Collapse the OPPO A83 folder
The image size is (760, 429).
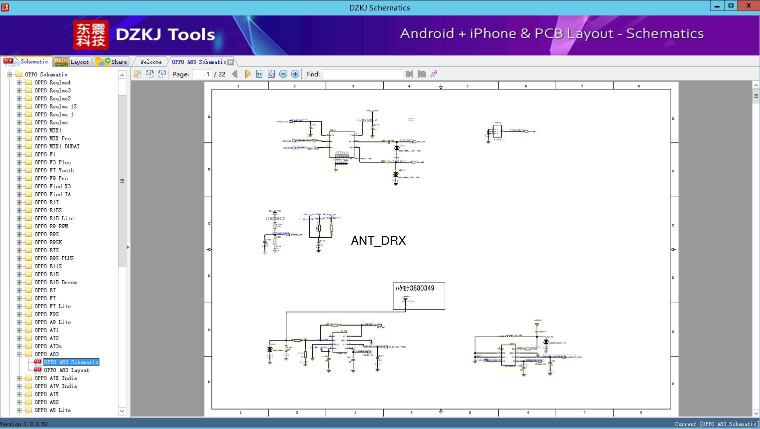point(19,354)
